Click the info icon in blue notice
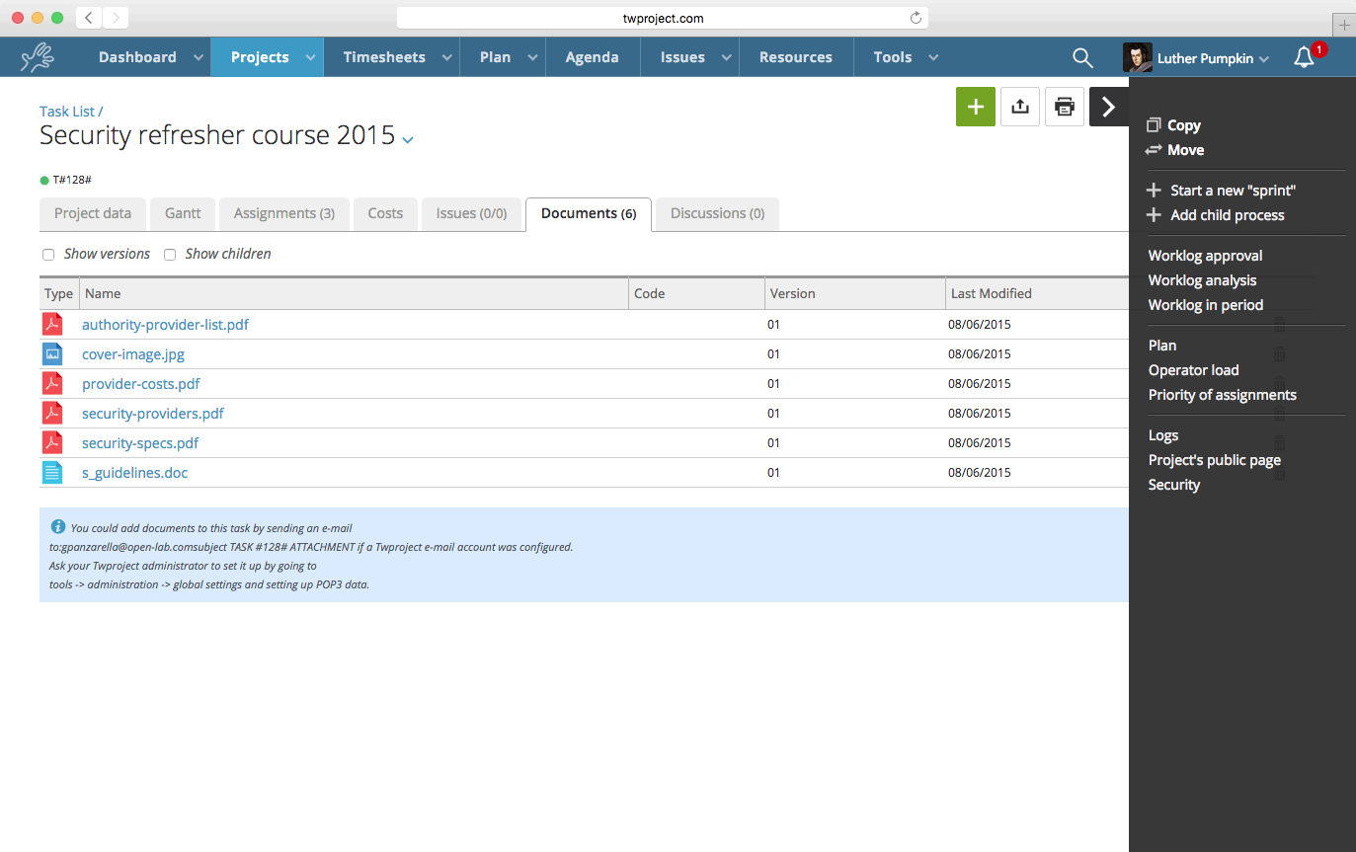The width and height of the screenshot is (1356, 852). pos(58,526)
